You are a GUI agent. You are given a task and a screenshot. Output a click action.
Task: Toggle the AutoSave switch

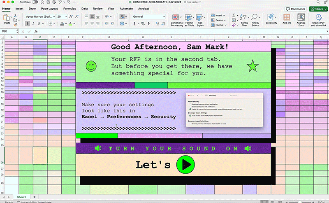pos(35,2)
